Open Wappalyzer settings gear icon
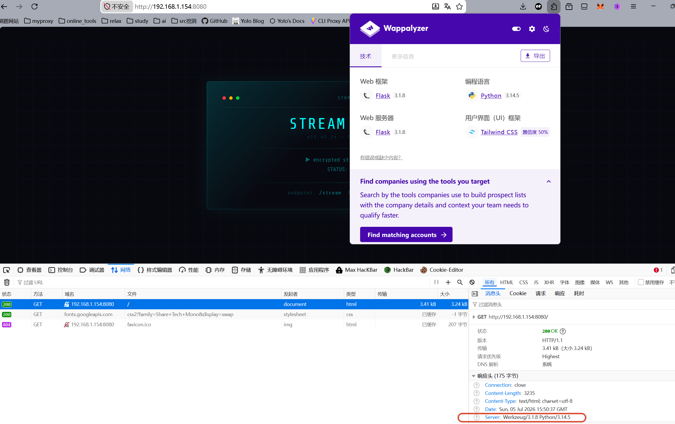675x424 pixels. click(x=532, y=29)
